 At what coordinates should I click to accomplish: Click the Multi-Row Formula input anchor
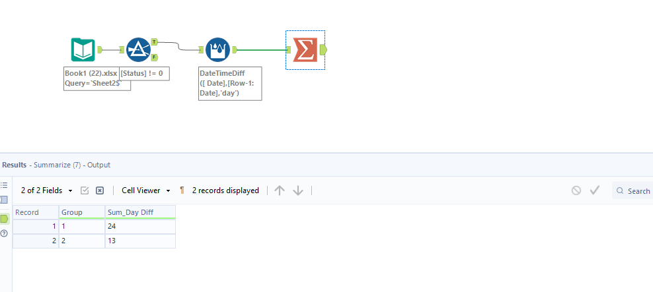(202, 50)
